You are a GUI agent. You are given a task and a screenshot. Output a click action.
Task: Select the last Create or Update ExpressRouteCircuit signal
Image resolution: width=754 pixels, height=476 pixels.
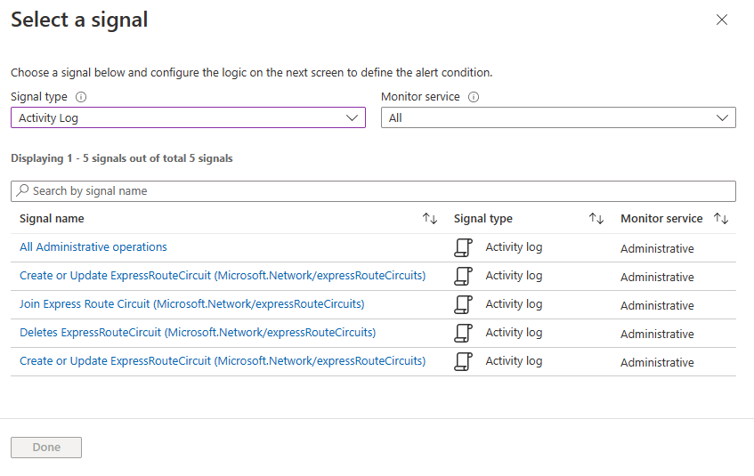(223, 361)
